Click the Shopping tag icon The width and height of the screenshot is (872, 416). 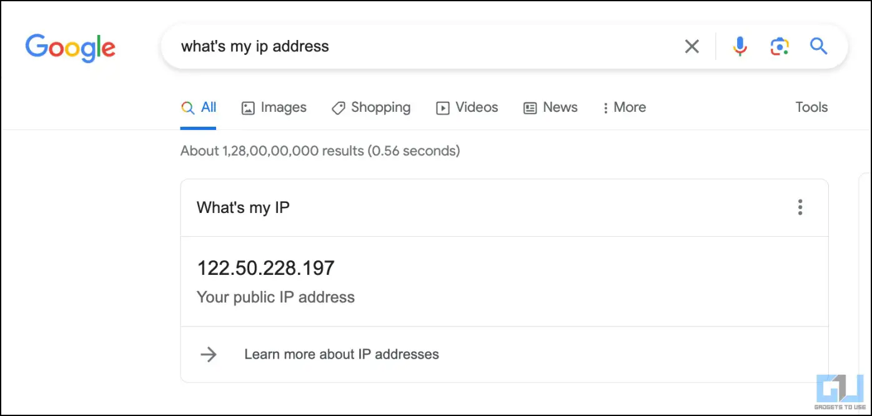pyautogui.click(x=338, y=108)
